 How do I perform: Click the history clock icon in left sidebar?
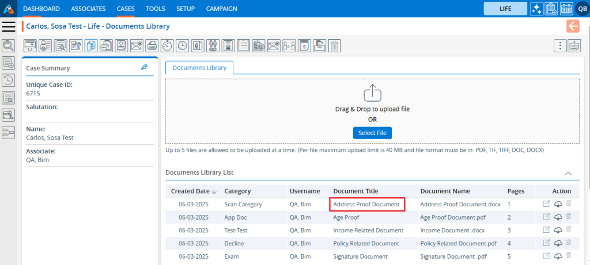[9, 80]
